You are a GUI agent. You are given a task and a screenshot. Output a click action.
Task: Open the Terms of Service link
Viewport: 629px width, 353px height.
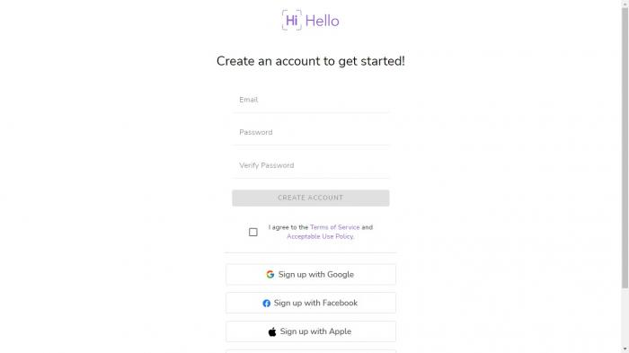click(x=335, y=227)
